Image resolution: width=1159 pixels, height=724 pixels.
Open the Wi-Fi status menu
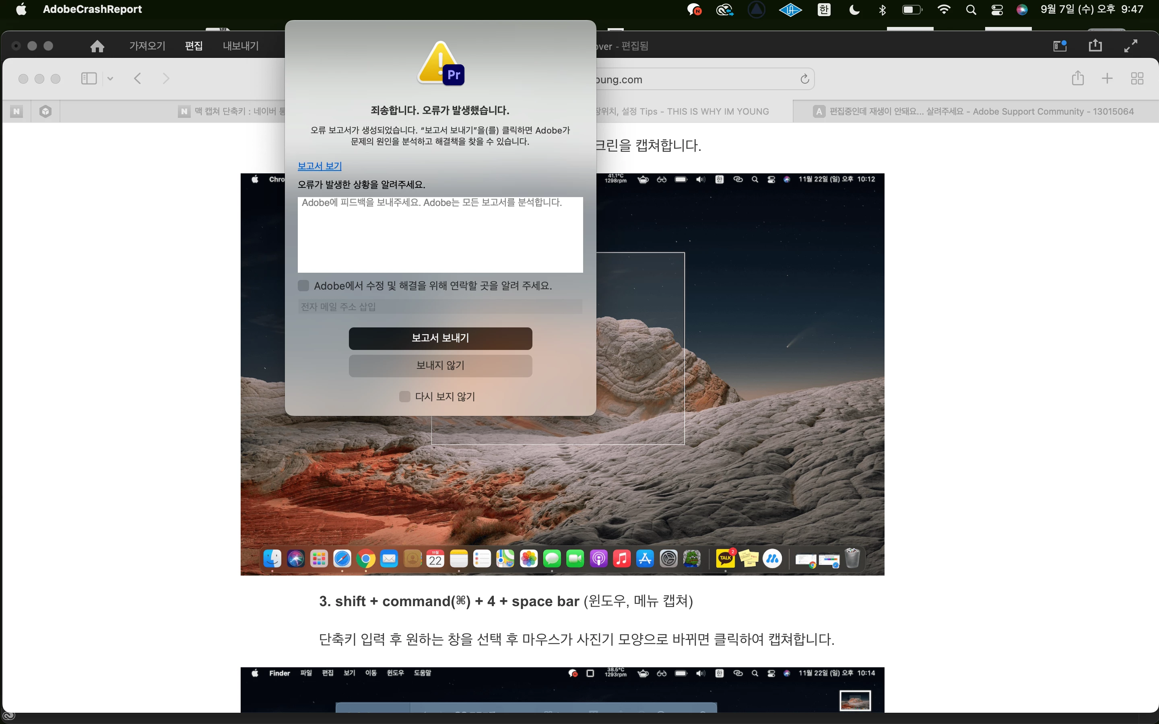(x=943, y=10)
